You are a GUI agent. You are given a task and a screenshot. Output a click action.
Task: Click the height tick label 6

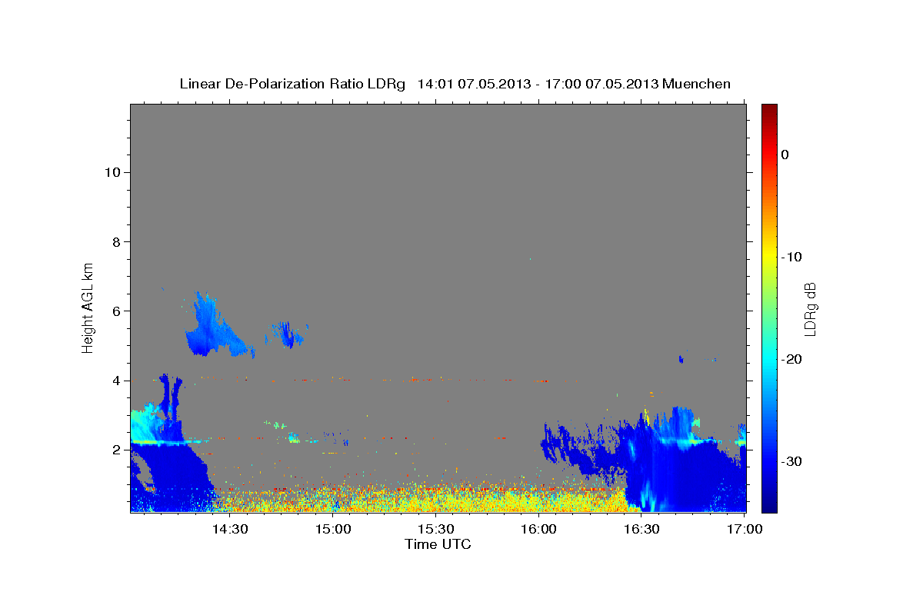(115, 311)
